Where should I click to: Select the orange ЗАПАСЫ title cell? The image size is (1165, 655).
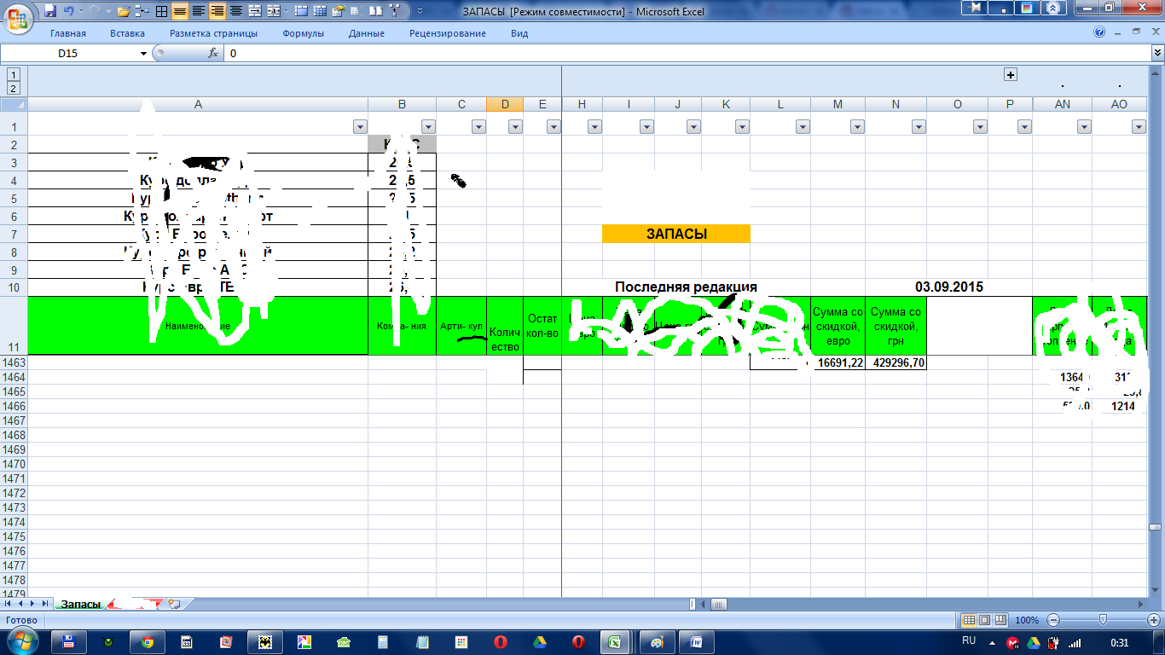(x=676, y=234)
